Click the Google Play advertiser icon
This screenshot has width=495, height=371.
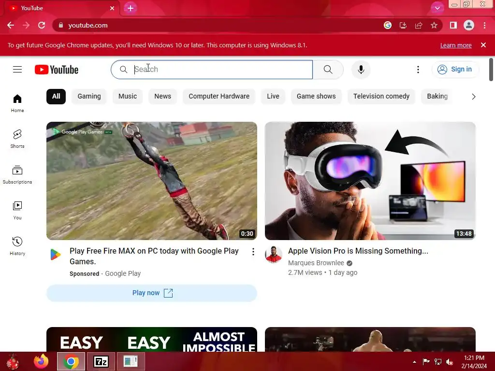tap(55, 255)
